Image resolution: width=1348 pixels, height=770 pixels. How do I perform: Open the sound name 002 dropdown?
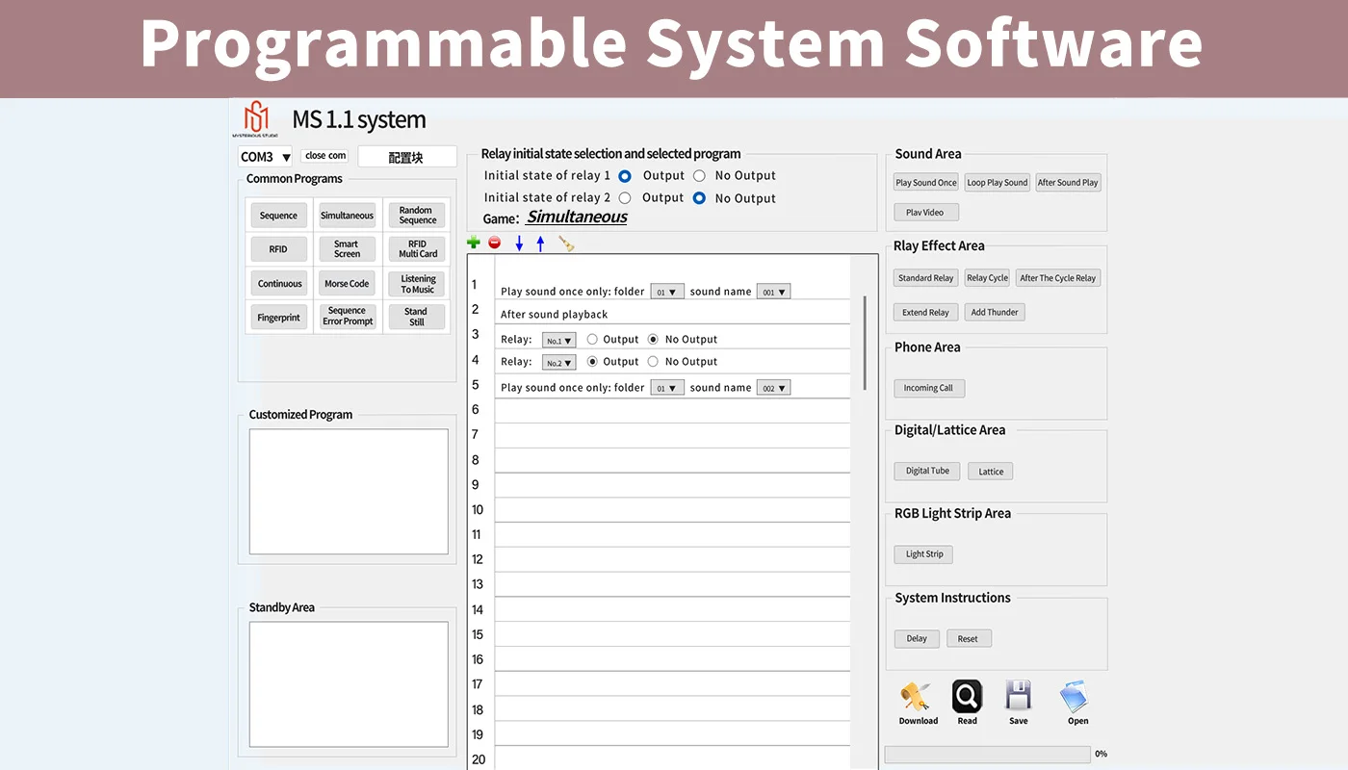(x=773, y=388)
